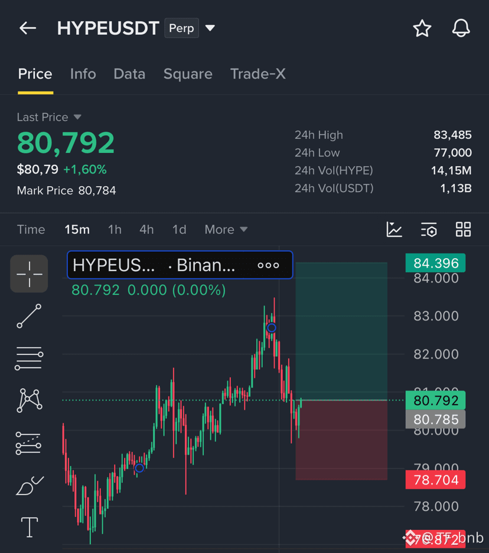Click the 24h High value 83,485

tap(452, 135)
